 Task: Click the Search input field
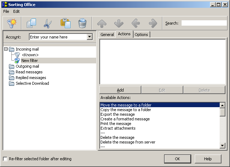(204, 23)
